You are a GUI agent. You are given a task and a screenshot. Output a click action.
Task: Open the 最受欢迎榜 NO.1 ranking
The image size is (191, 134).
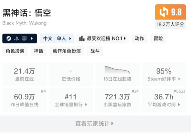click(102, 39)
